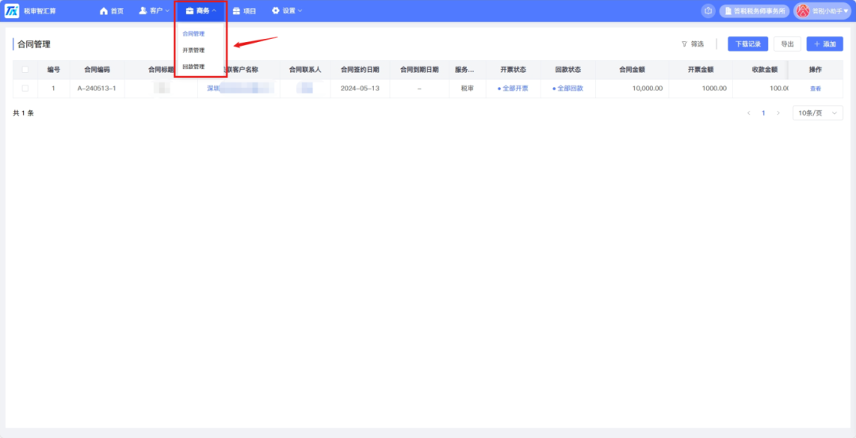
Task: Toggle the select-all header checkbox
Action: coord(25,69)
